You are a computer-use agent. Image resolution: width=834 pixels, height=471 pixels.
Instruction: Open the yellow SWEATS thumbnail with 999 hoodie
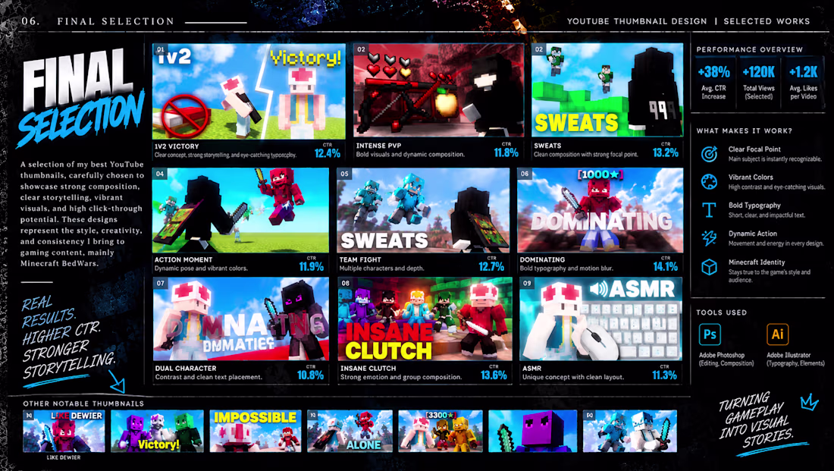click(x=607, y=90)
